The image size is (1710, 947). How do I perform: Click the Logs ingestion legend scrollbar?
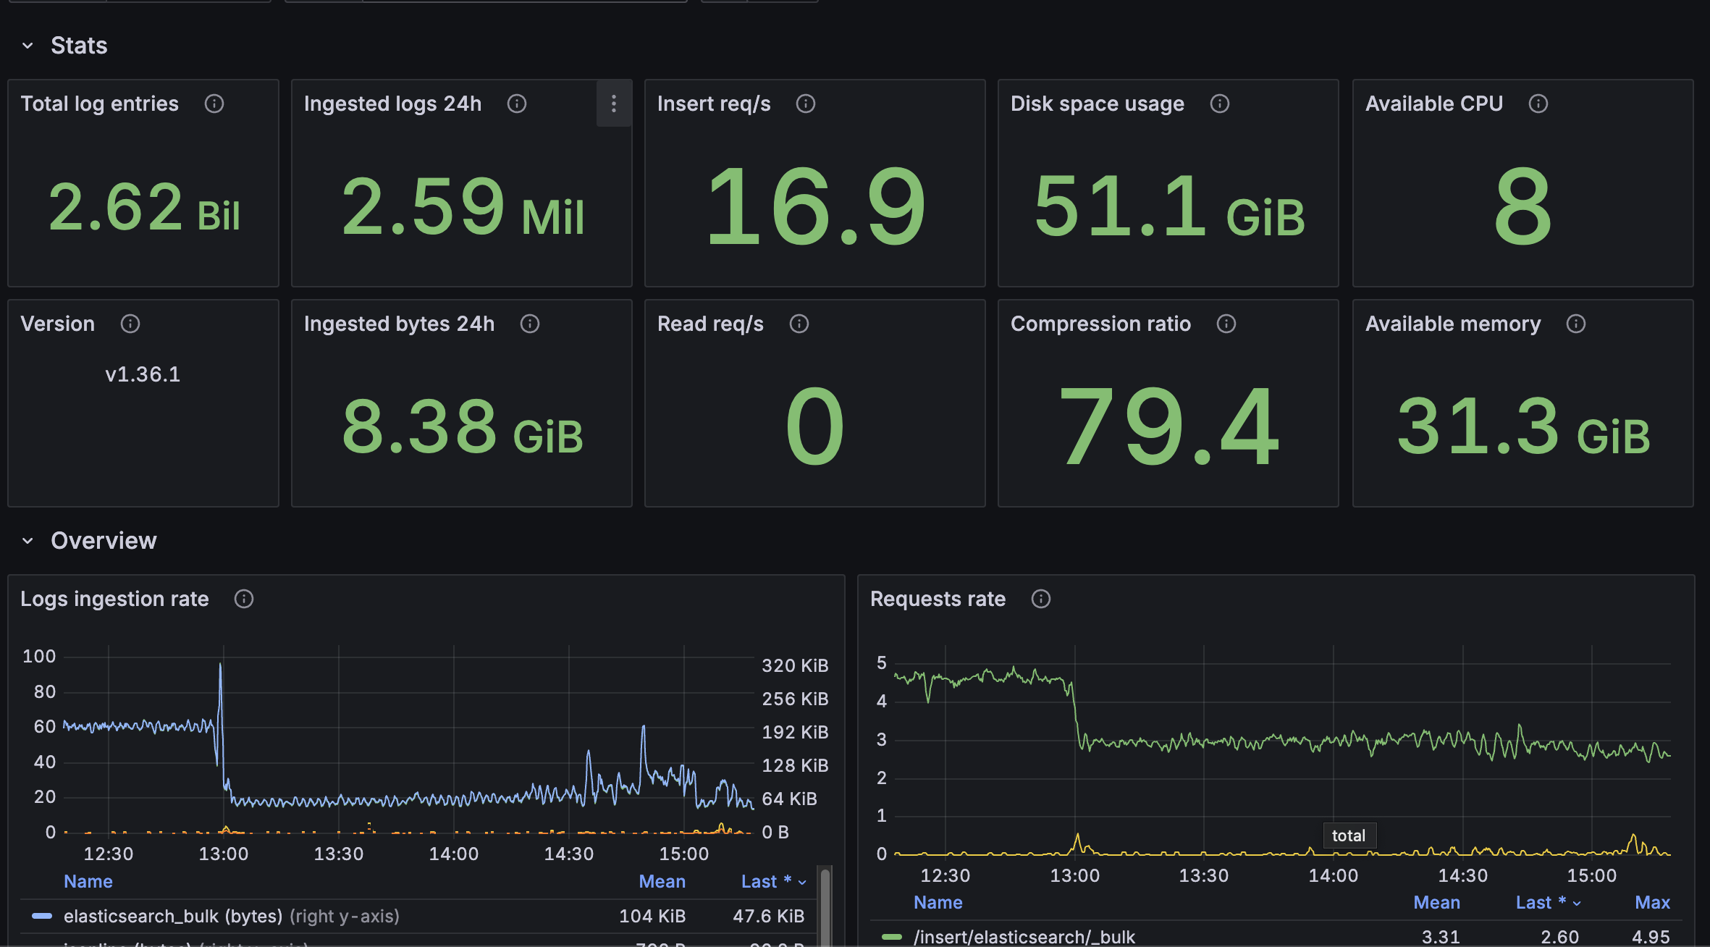[825, 905]
